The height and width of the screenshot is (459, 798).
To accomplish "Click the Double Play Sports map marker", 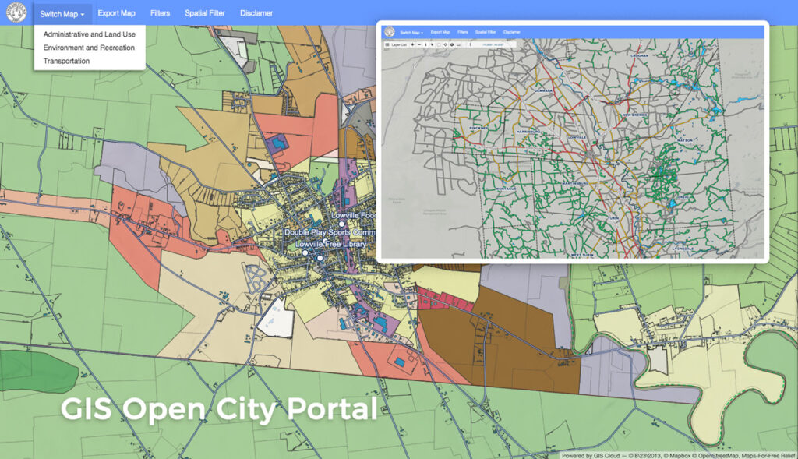I will coord(325,241).
